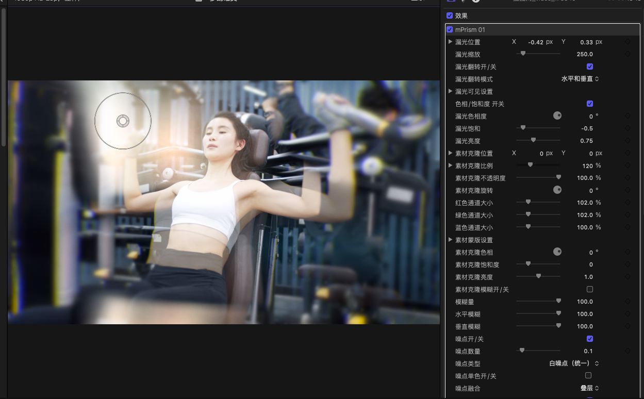Click the 噪点数量 slider
The width and height of the screenshot is (644, 399).
538,351
